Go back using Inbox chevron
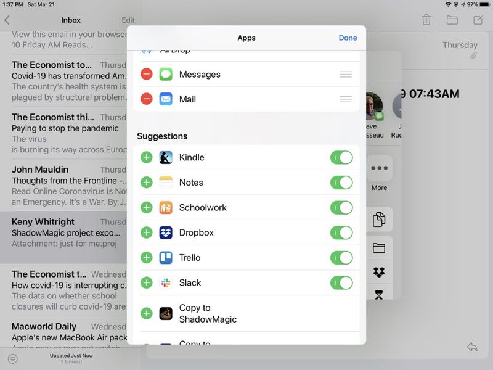The width and height of the screenshot is (493, 370). [7, 20]
